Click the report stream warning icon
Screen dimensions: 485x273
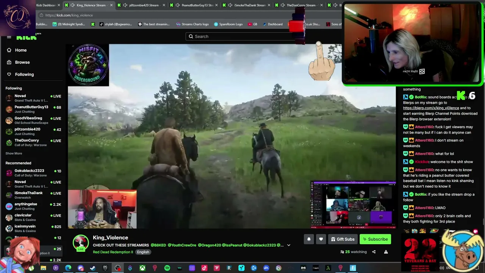[386, 252]
